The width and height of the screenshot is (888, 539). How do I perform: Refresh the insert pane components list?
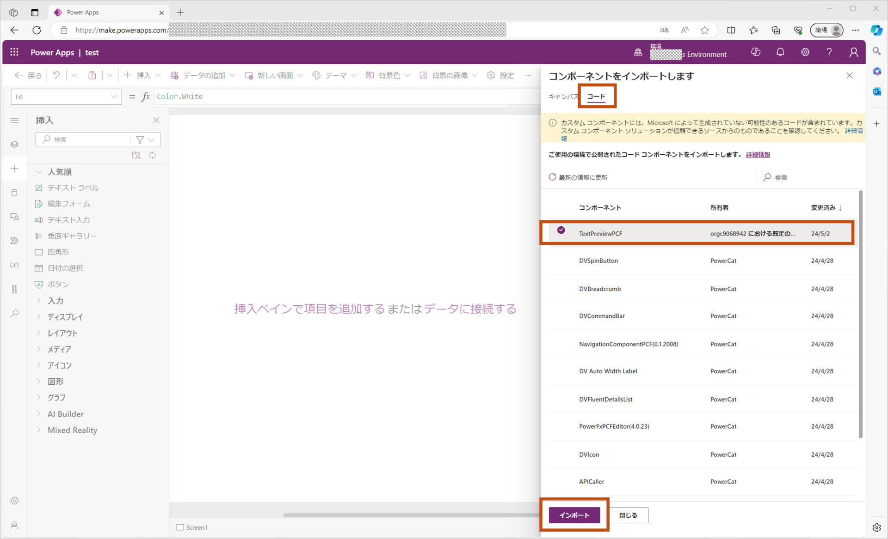pos(153,155)
